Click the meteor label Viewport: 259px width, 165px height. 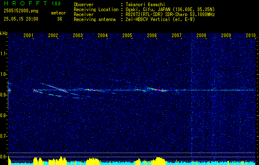pos(58,13)
